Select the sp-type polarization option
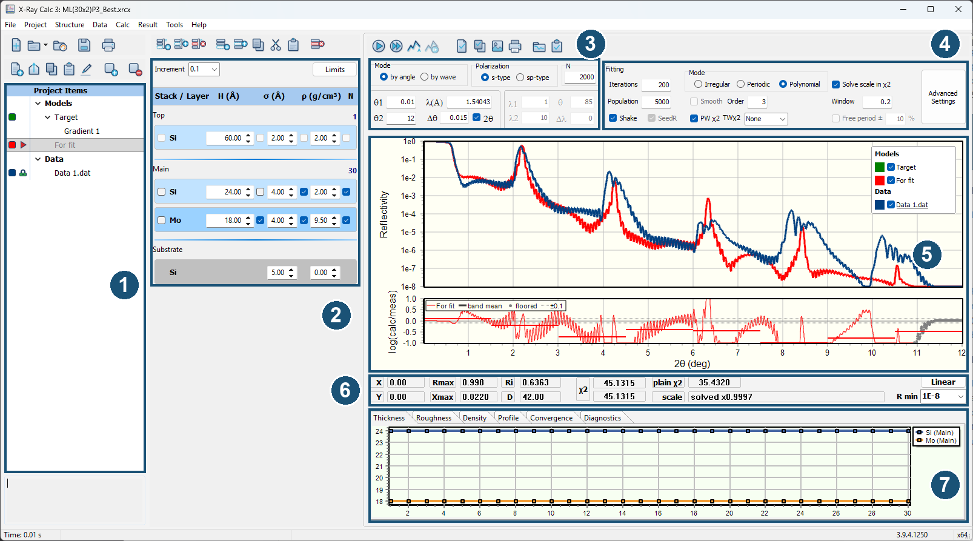This screenshot has height=541, width=973. (520, 78)
